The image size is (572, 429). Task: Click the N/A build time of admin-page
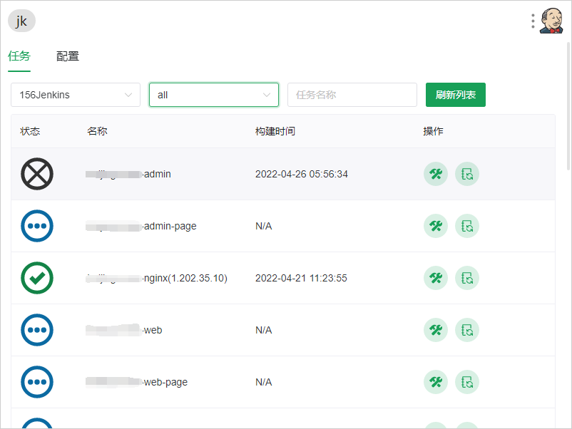[x=263, y=226]
